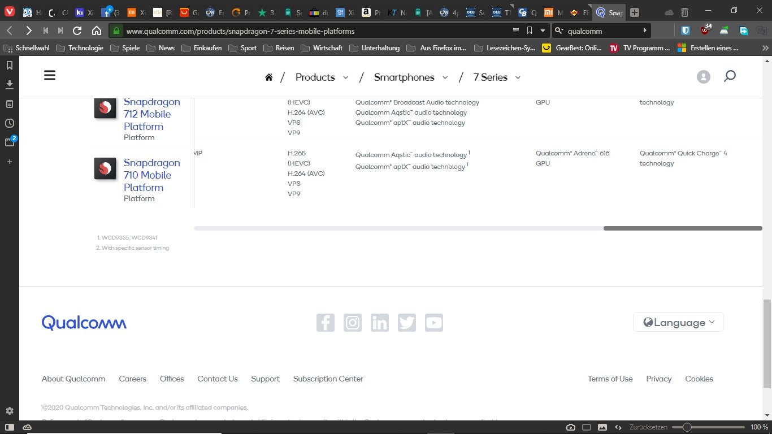Viewport: 772px width, 434px height.
Task: Go forward with the arrow button
Action: point(28,31)
